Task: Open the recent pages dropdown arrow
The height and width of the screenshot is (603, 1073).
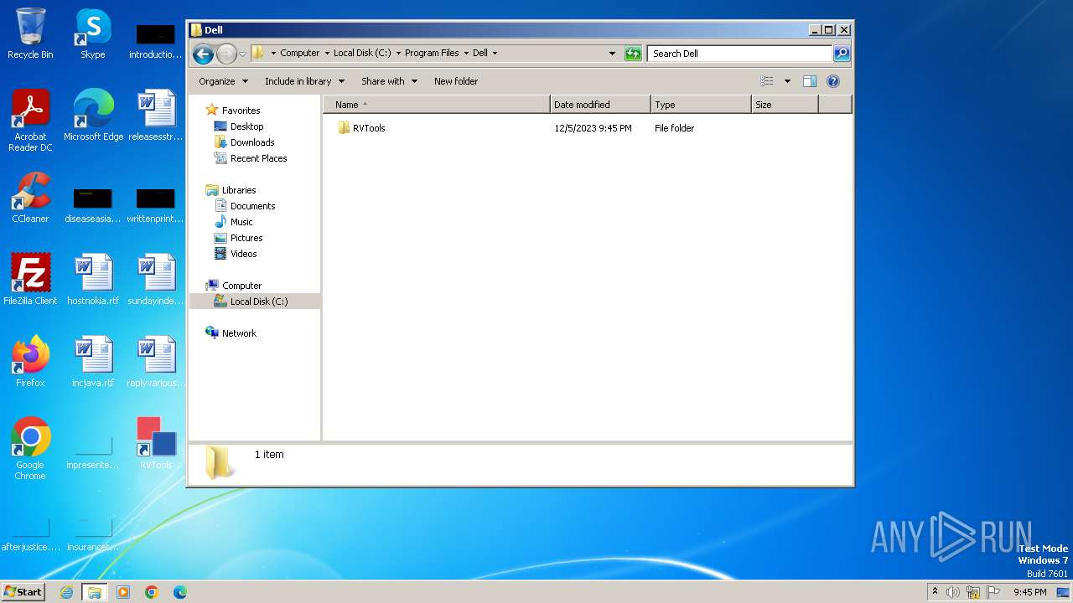Action: 242,54
